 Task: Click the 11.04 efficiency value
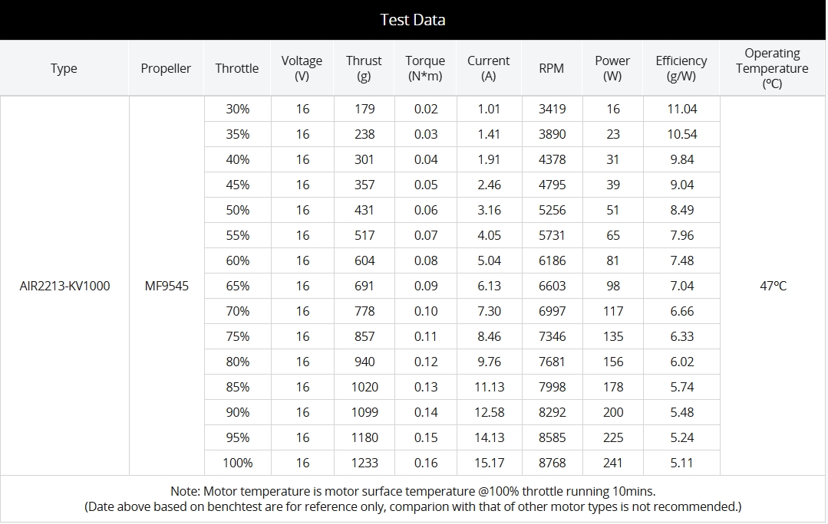coord(682,109)
